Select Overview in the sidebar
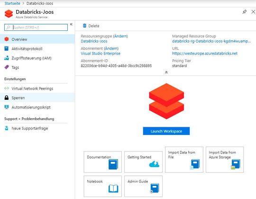The image size is (256, 199). pos(37,39)
